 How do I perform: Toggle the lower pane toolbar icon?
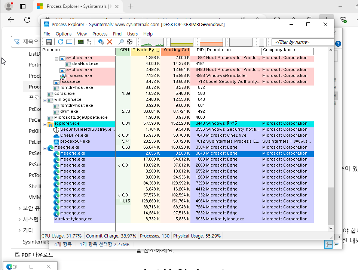tap(69, 42)
